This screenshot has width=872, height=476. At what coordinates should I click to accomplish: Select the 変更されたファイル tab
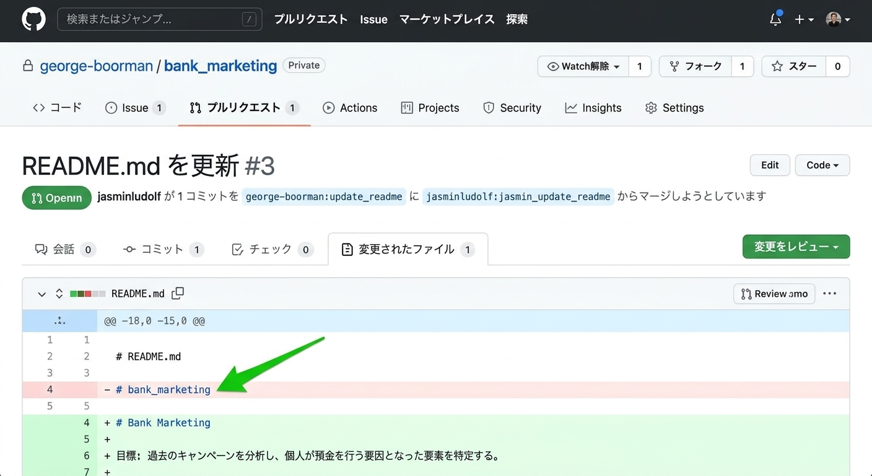(408, 249)
